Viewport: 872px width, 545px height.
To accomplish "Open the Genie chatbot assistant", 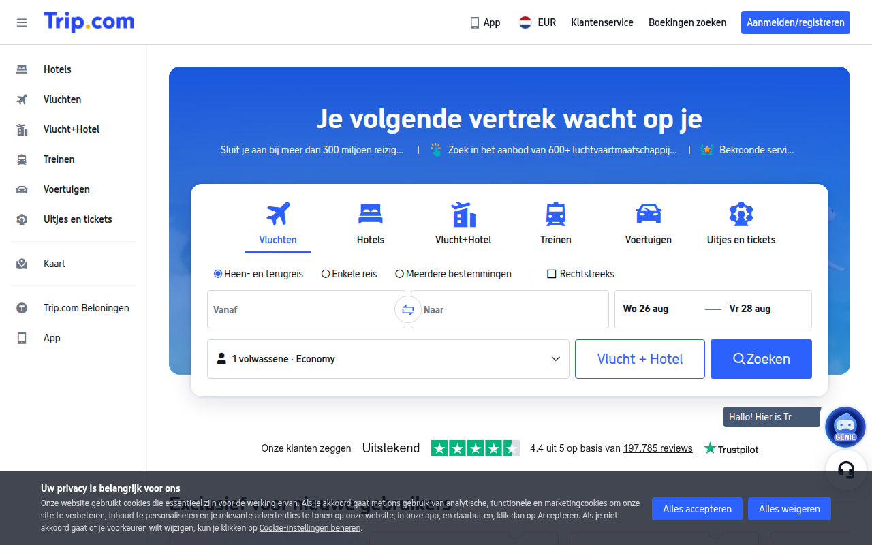I will click(845, 427).
